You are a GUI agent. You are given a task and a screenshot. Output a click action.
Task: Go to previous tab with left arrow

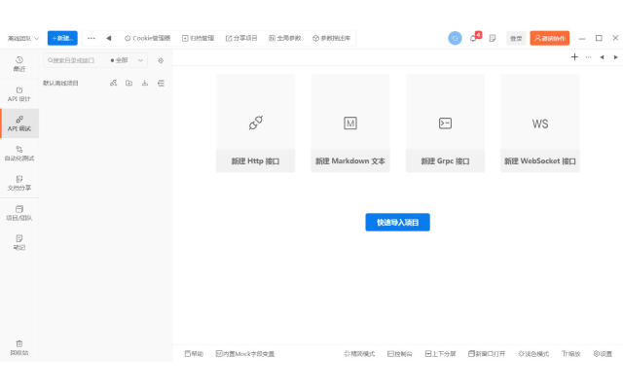coord(602,57)
